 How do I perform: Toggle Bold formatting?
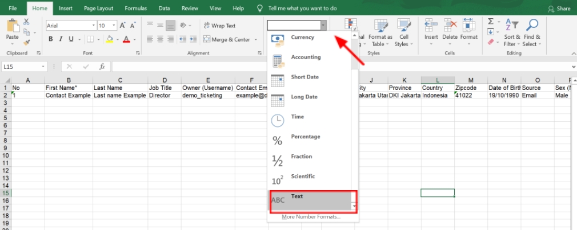coord(51,39)
